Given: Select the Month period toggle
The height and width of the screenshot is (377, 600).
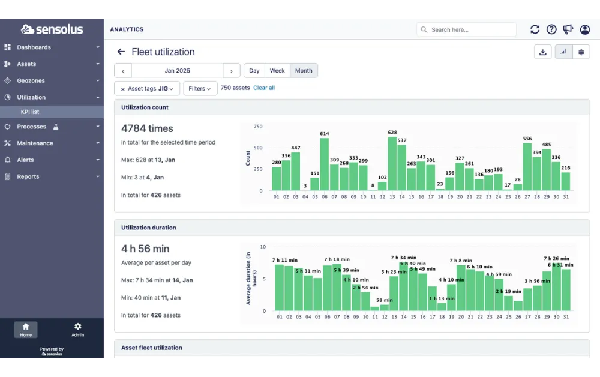Looking at the screenshot, I should click(304, 71).
